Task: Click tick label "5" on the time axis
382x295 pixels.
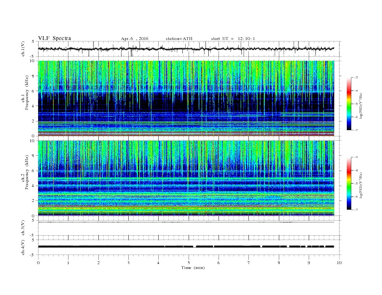Action: tap(189, 263)
